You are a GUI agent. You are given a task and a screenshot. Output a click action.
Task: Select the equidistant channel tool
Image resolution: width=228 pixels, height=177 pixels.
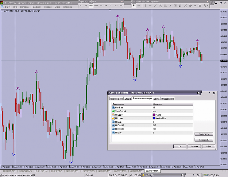(x=160, y=6)
